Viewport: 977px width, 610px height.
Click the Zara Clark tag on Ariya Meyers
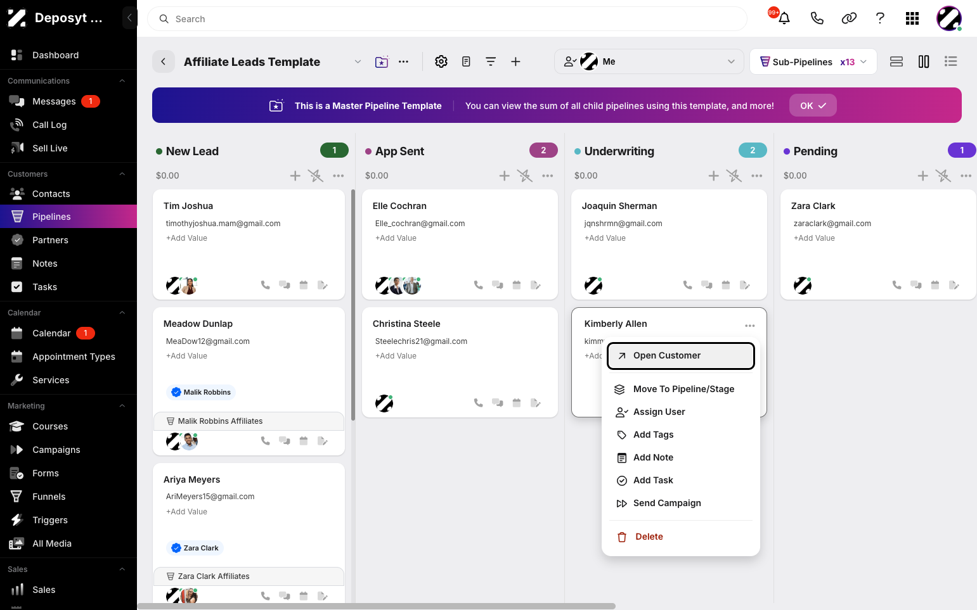click(195, 548)
